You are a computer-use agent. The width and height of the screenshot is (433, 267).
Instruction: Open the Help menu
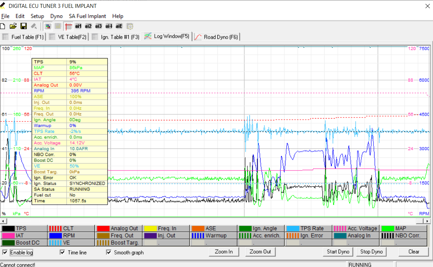(x=118, y=16)
